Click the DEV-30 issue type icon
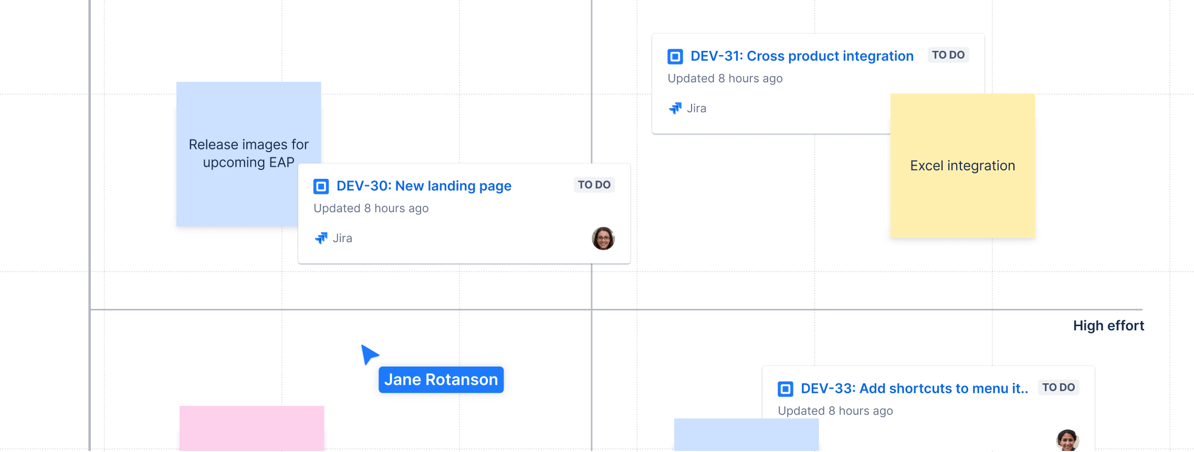 tap(321, 186)
